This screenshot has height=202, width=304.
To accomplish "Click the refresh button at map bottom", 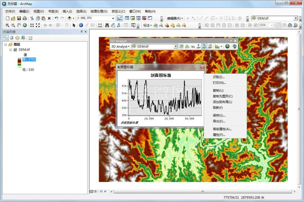I will pyautogui.click(x=101, y=191).
